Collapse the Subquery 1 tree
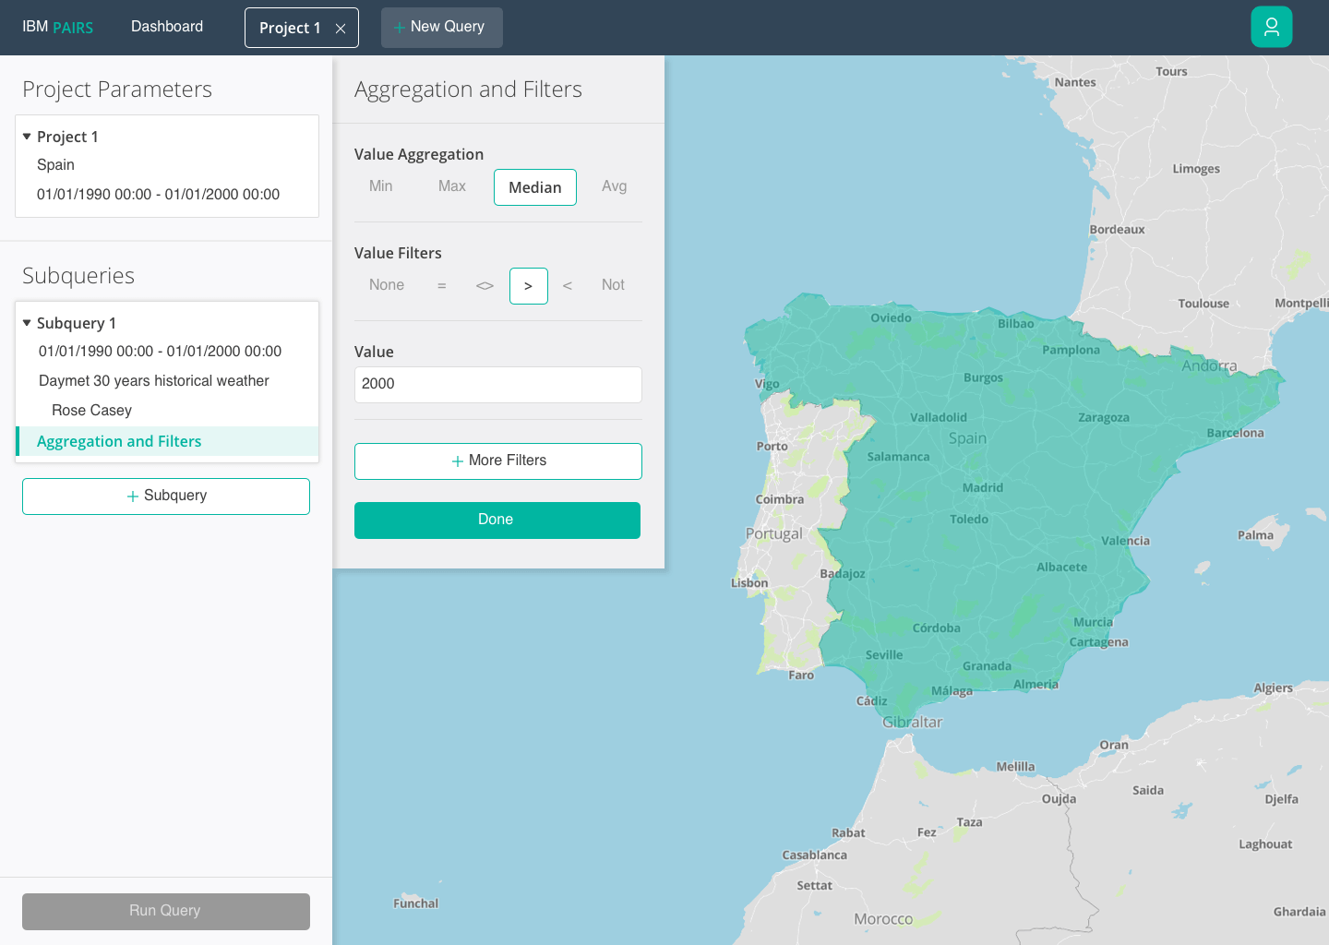Viewport: 1329px width, 945px height. pos(27,322)
